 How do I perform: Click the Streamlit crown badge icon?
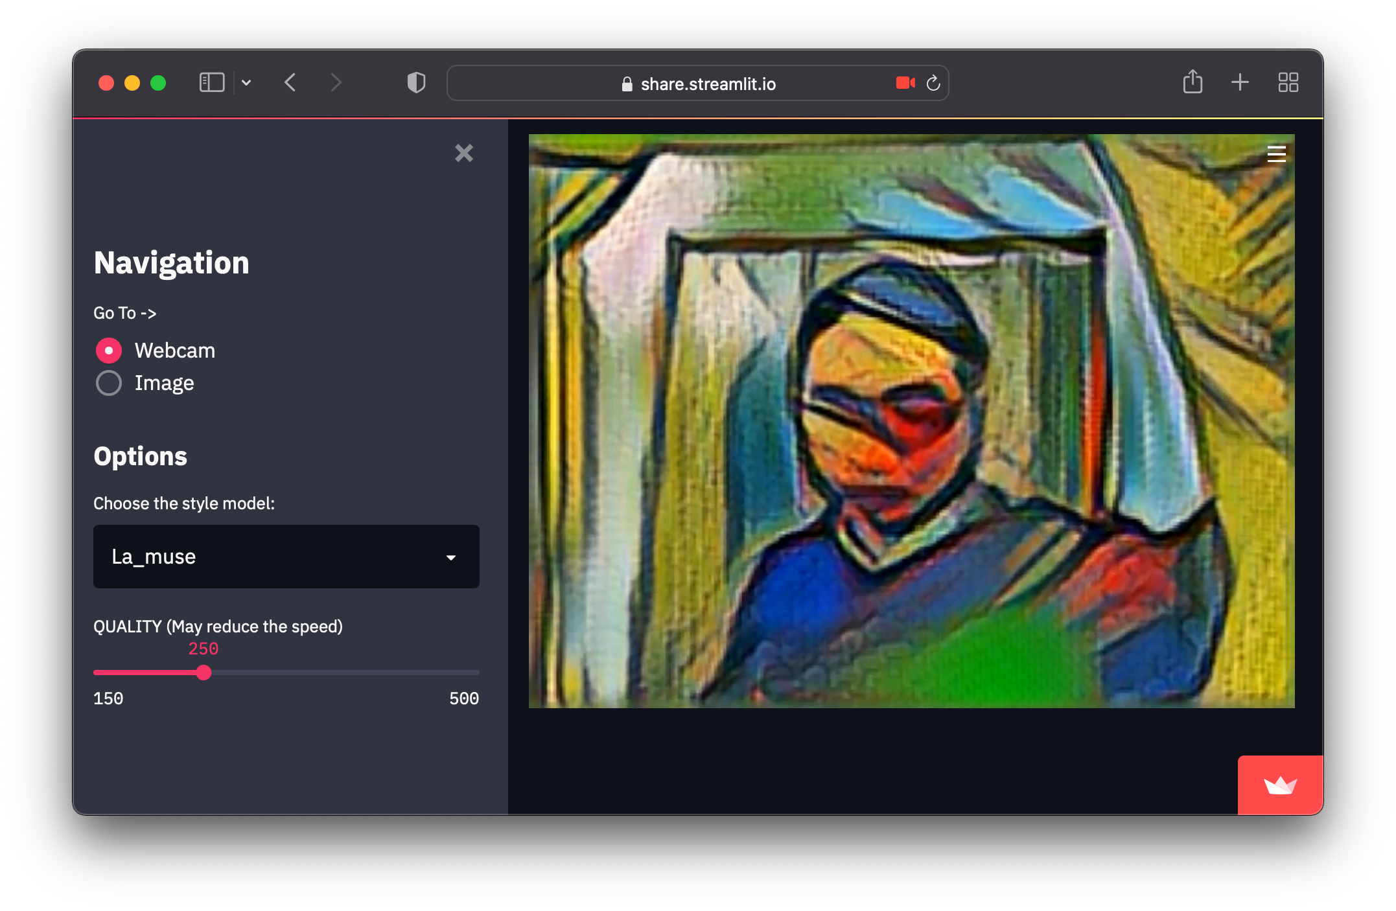1279,785
